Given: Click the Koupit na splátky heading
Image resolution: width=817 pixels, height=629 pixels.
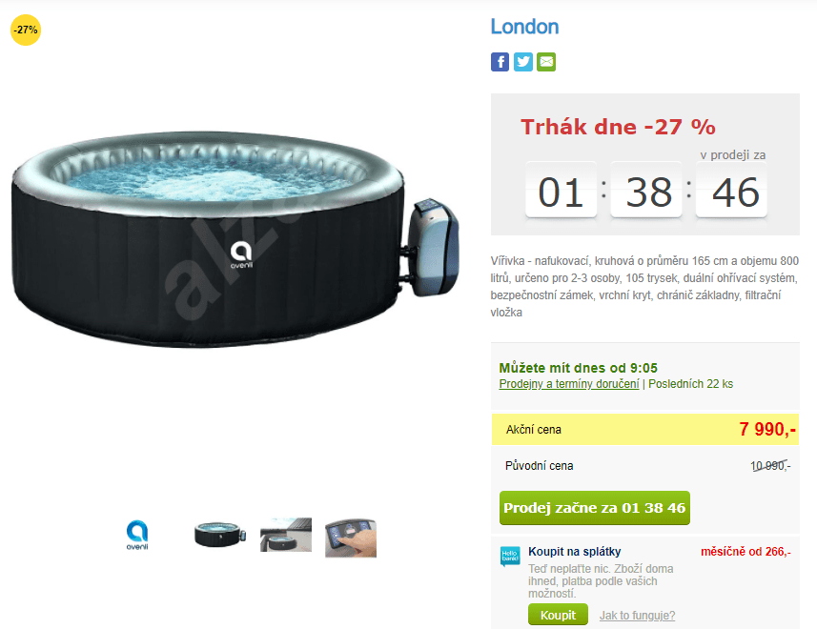Looking at the screenshot, I should click(575, 552).
